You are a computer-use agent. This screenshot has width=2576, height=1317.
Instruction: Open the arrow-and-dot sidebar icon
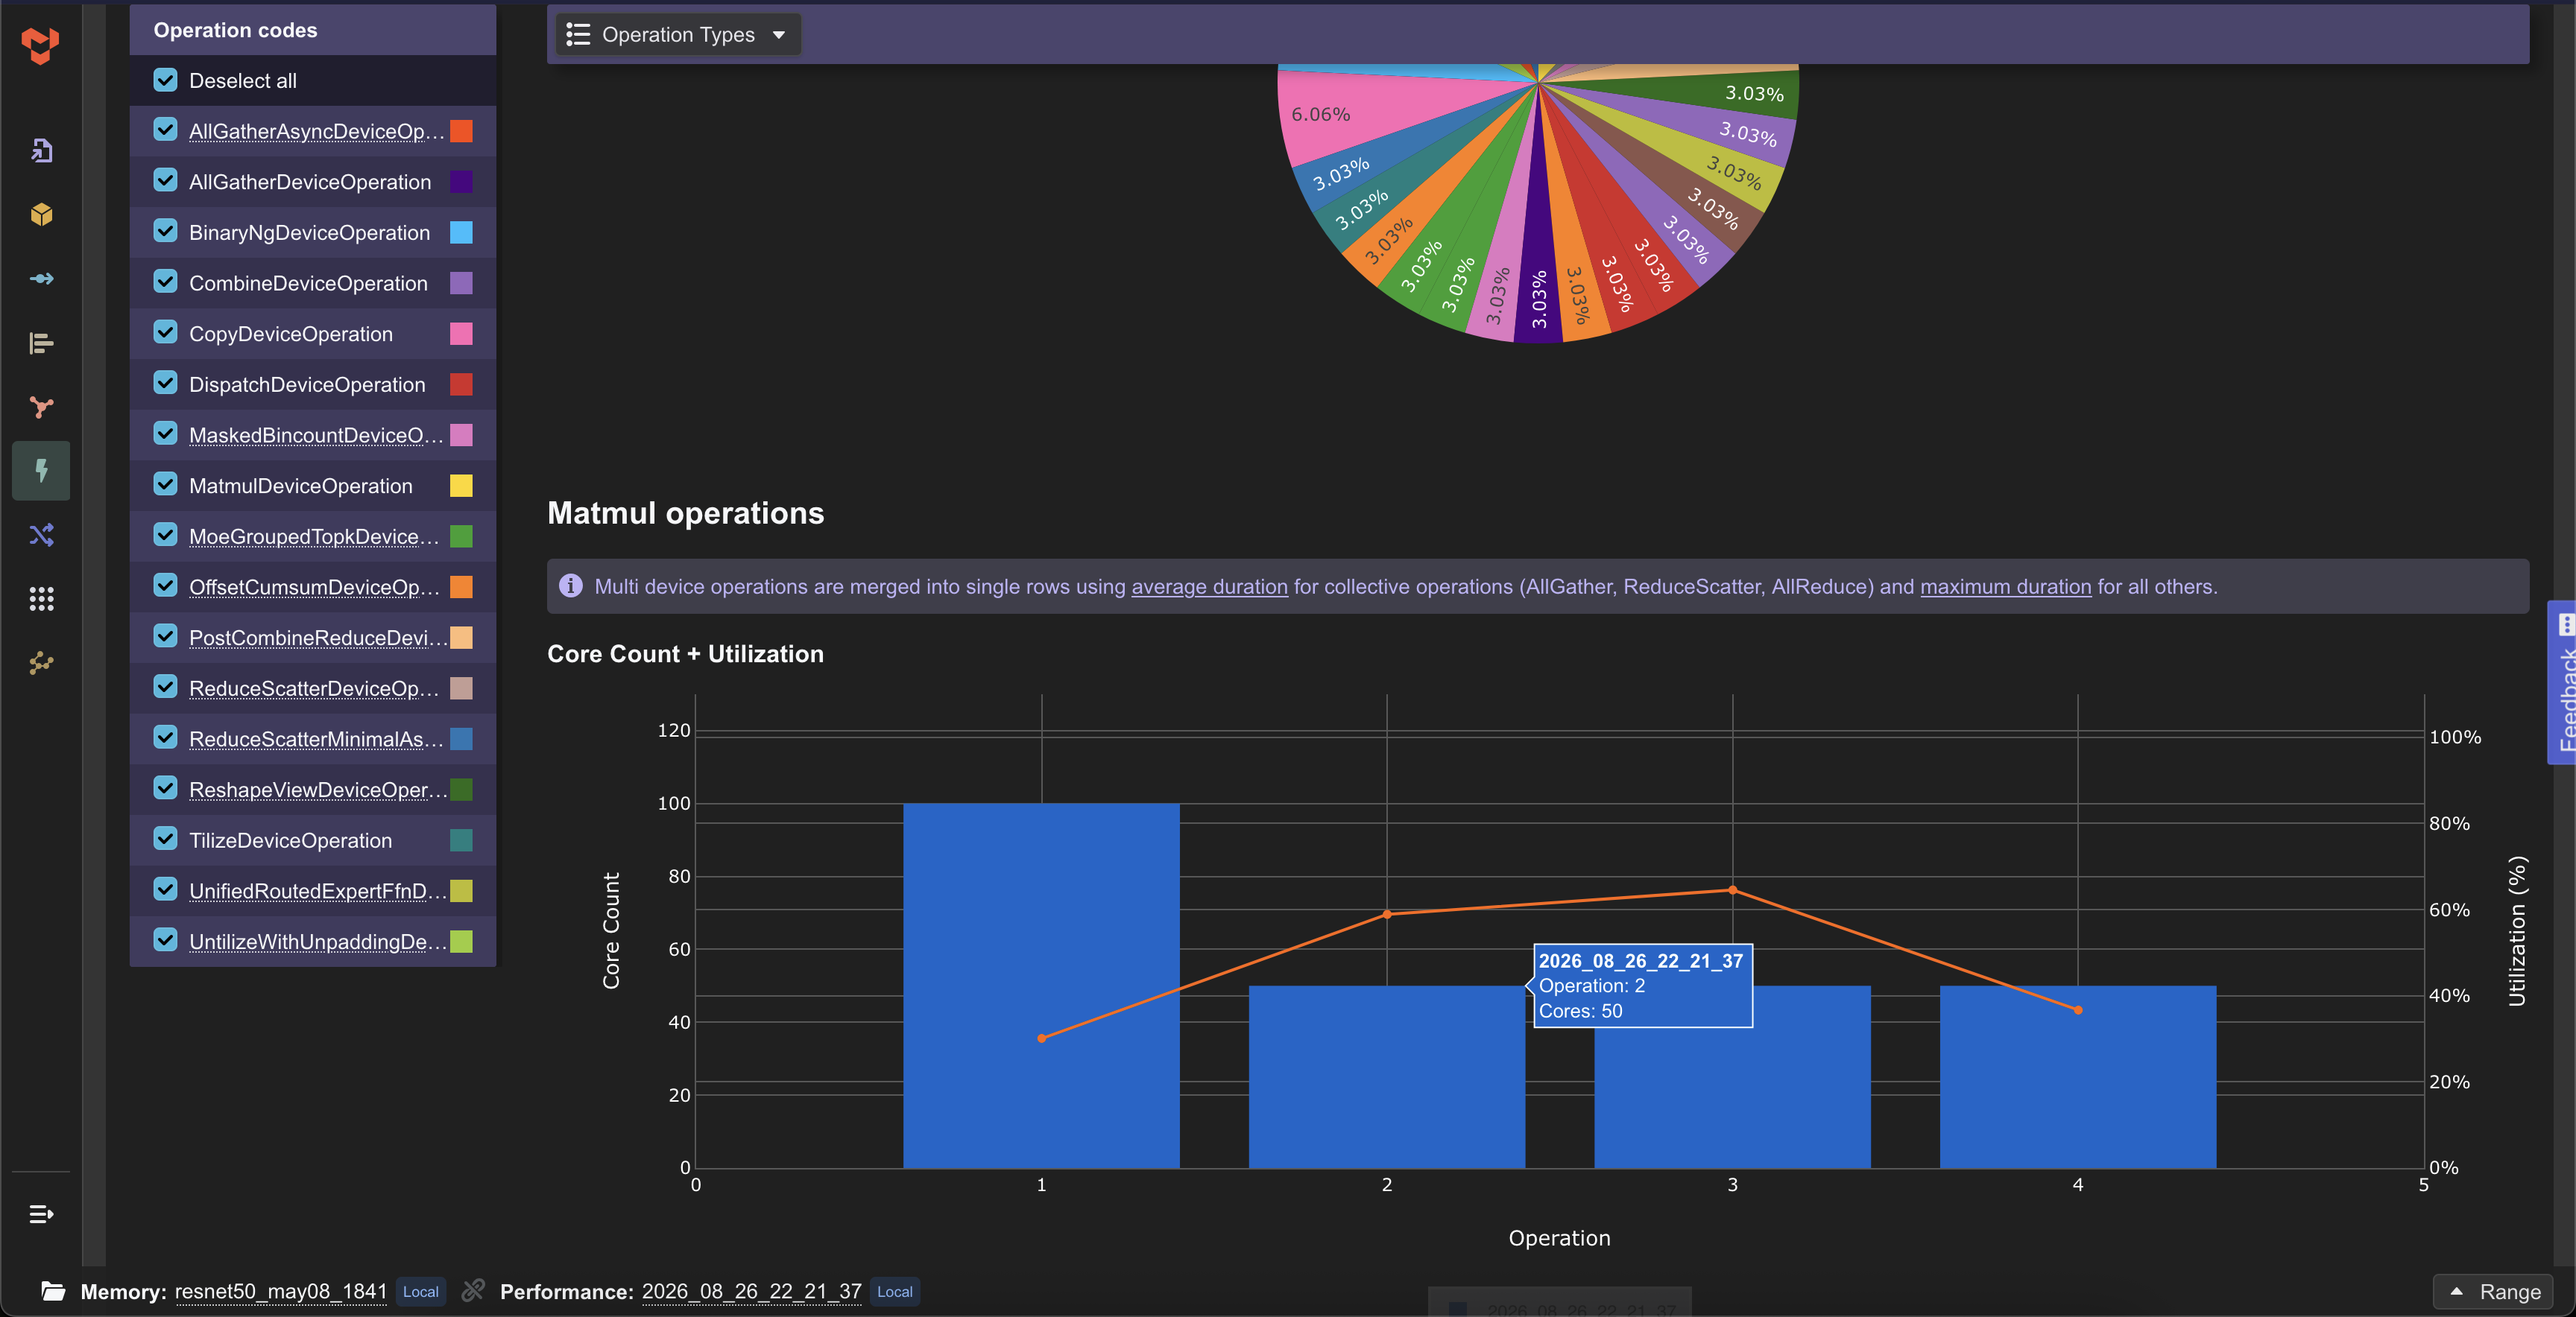click(41, 279)
